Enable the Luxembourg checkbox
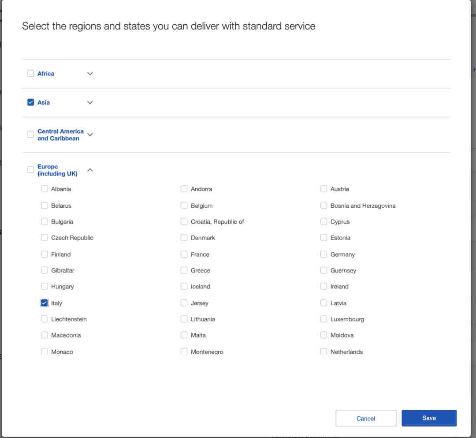The height and width of the screenshot is (438, 476). tap(324, 319)
